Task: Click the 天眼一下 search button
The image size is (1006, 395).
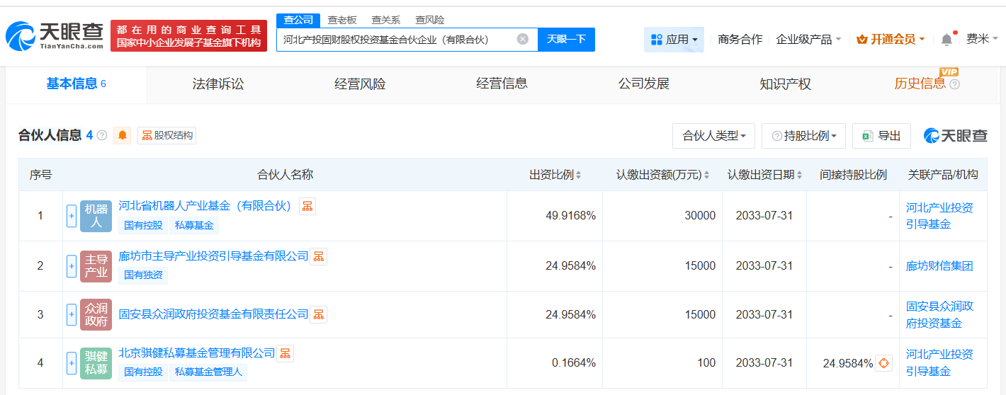Action: coord(566,40)
